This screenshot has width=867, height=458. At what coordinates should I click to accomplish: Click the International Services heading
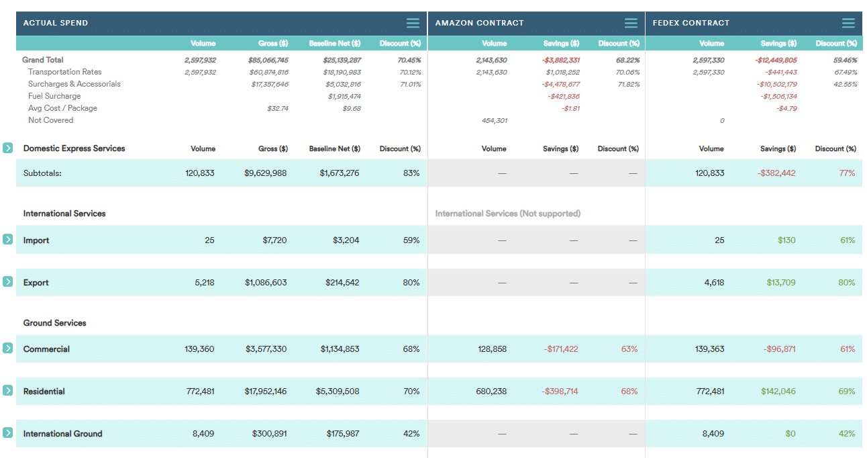pos(64,214)
